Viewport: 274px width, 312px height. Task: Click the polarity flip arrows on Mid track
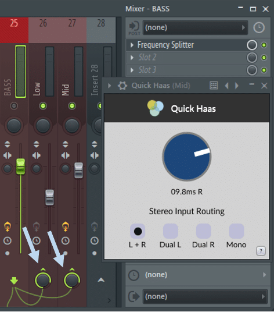65,144
